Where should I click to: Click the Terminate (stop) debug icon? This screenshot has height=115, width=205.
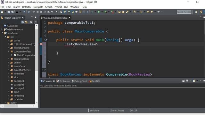(x=41, y=12)
